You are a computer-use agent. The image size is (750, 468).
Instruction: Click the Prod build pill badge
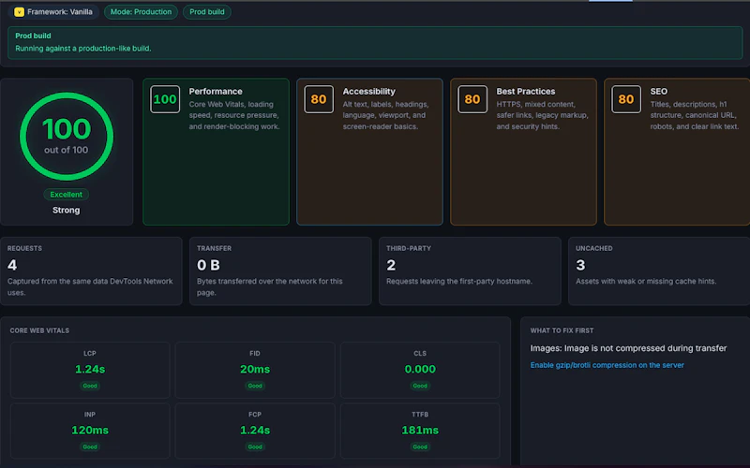(x=206, y=12)
